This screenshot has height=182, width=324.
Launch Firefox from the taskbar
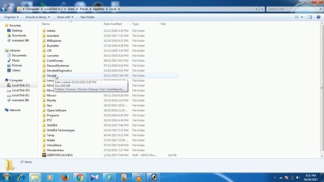pos(65,177)
